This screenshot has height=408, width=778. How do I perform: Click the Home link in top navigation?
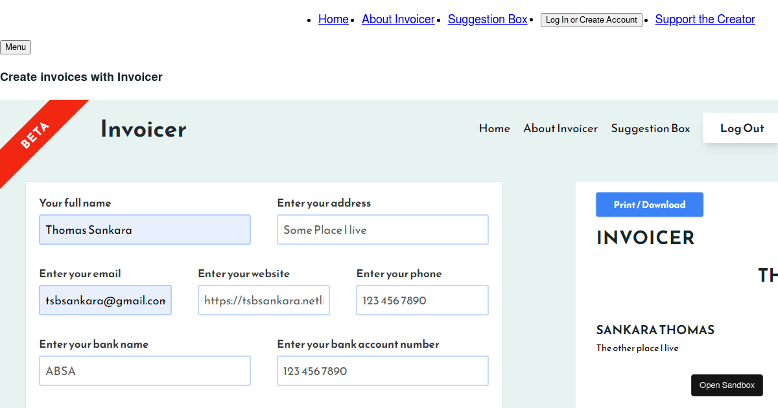(333, 19)
